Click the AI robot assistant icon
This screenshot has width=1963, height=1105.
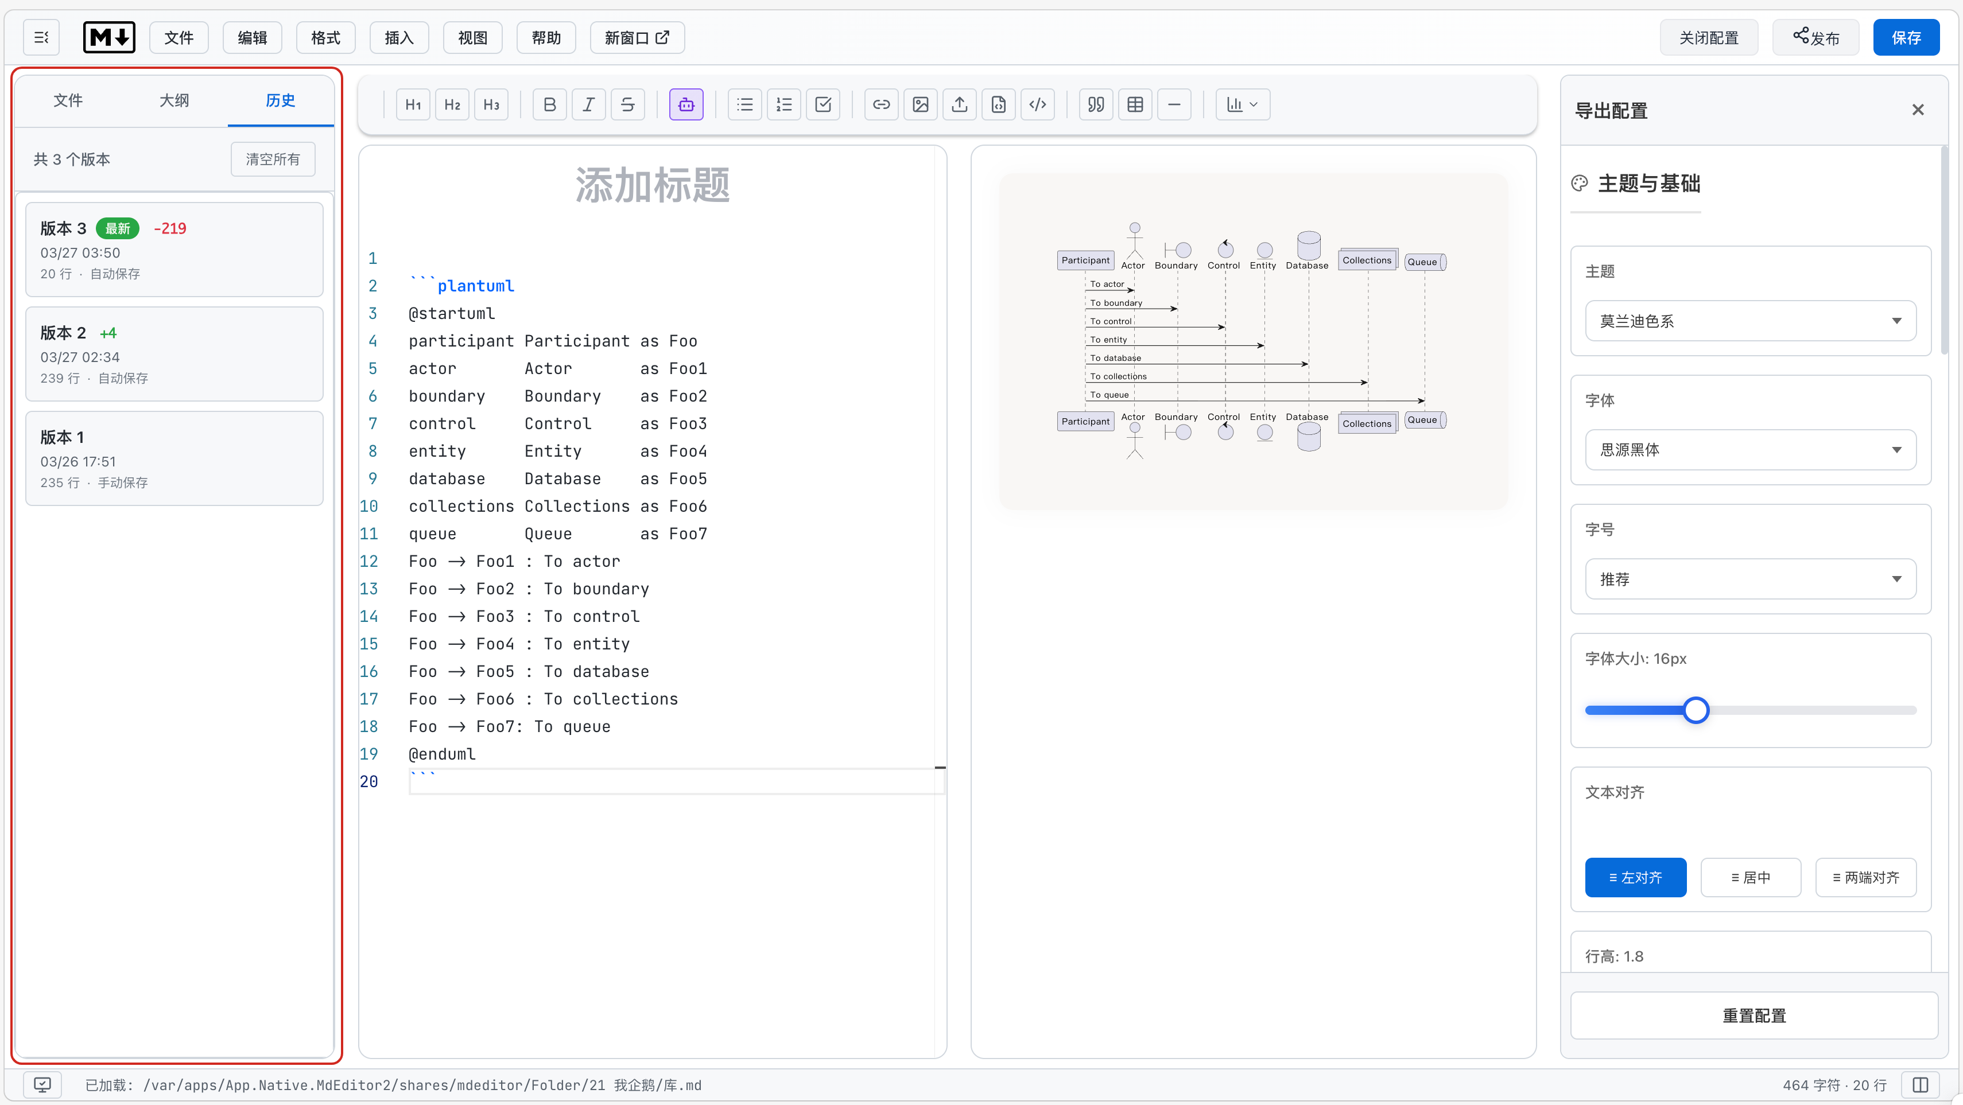pos(686,104)
